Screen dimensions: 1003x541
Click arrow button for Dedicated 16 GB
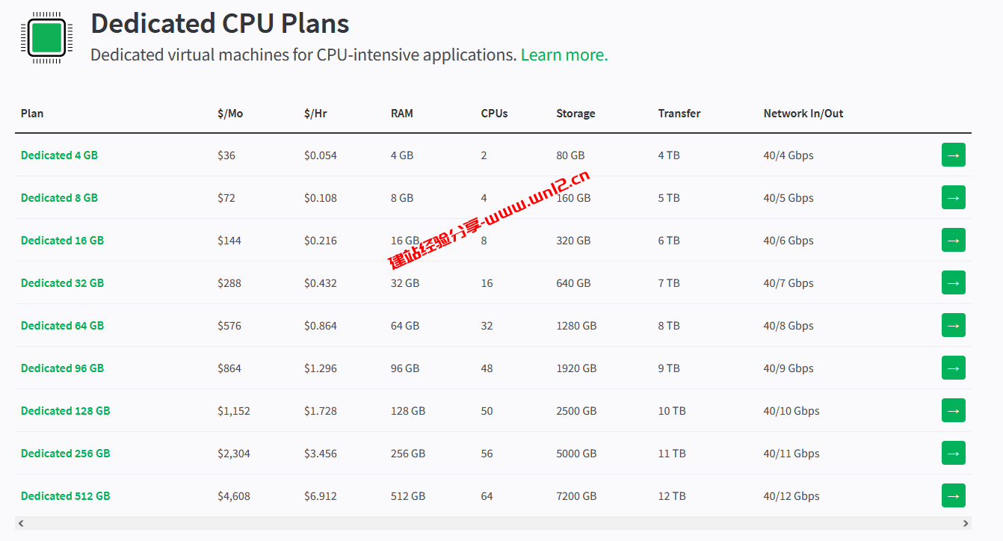click(x=953, y=240)
